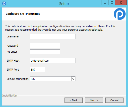This screenshot has height=107, width=128.
Task: Click the Username label
Action: click(12, 36)
